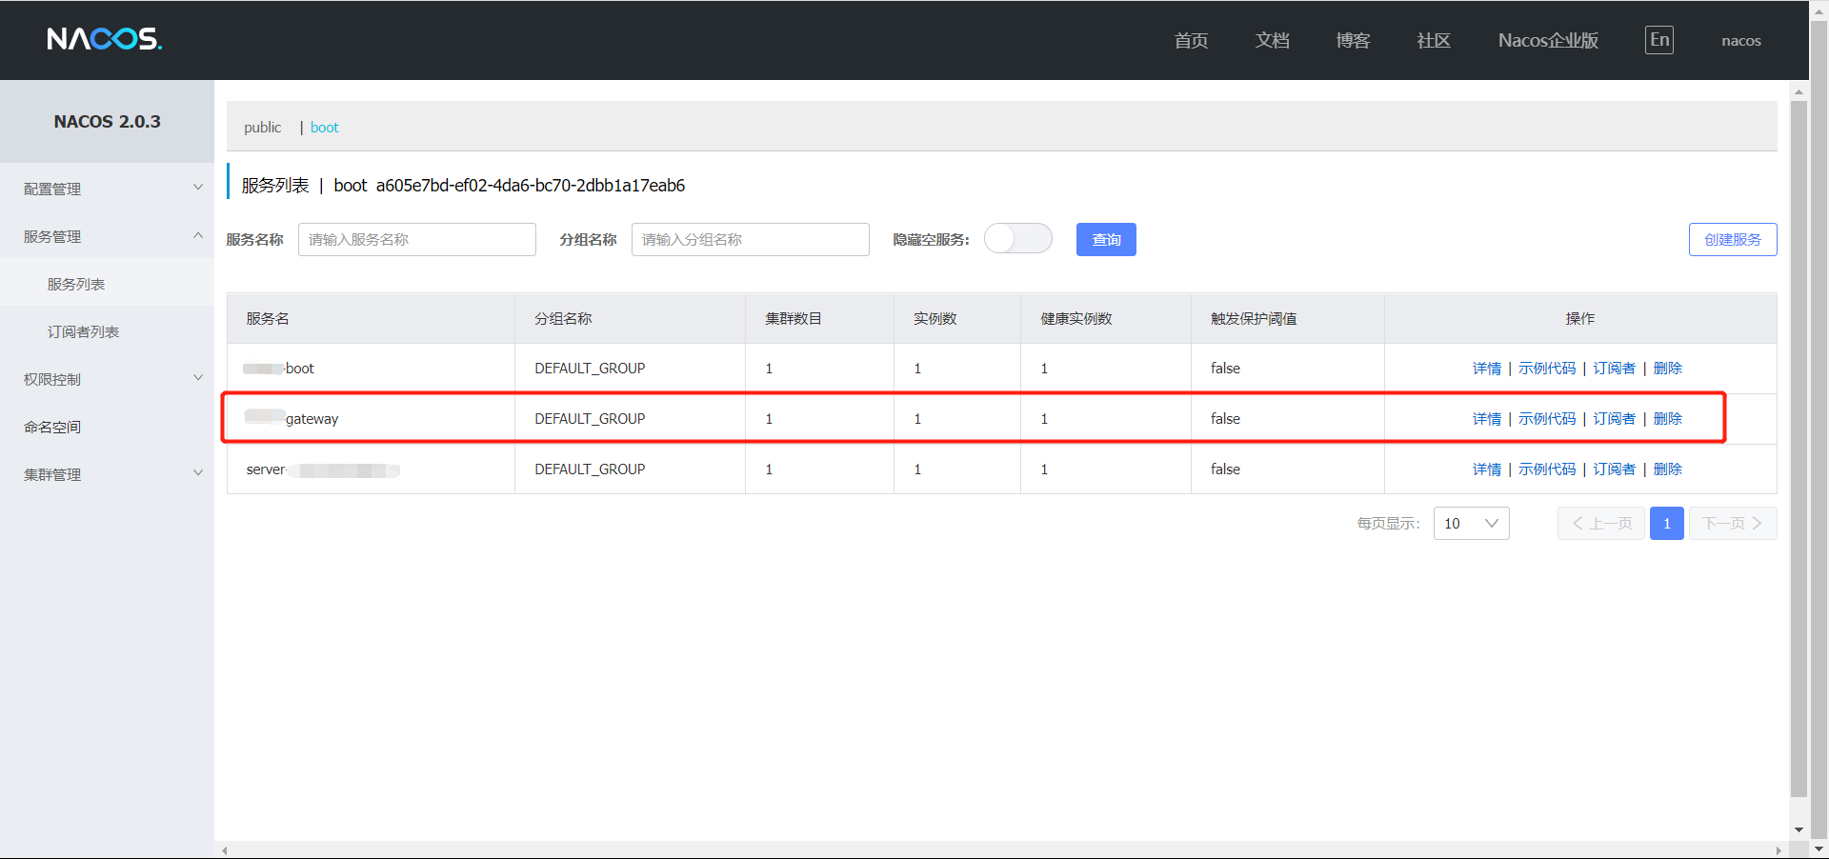This screenshot has width=1829, height=859.
Task: Open 详情 for the gateway service row
Action: (1486, 419)
